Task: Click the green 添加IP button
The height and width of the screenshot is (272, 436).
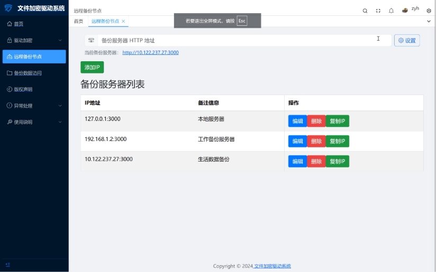Action: (x=92, y=68)
